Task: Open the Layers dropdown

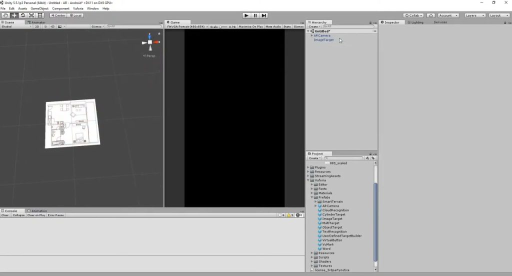Action: coord(475,15)
